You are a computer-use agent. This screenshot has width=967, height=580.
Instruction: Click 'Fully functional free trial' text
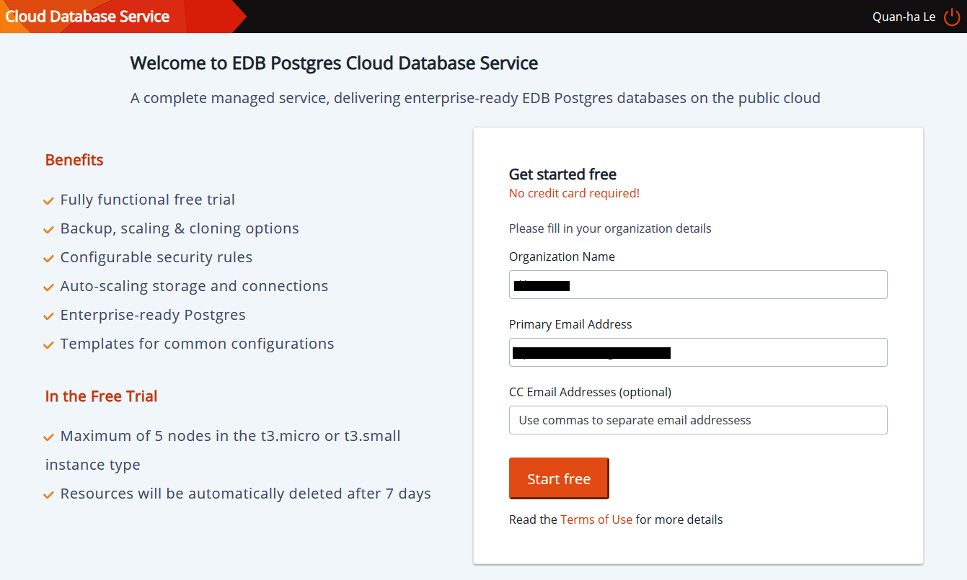coord(148,200)
